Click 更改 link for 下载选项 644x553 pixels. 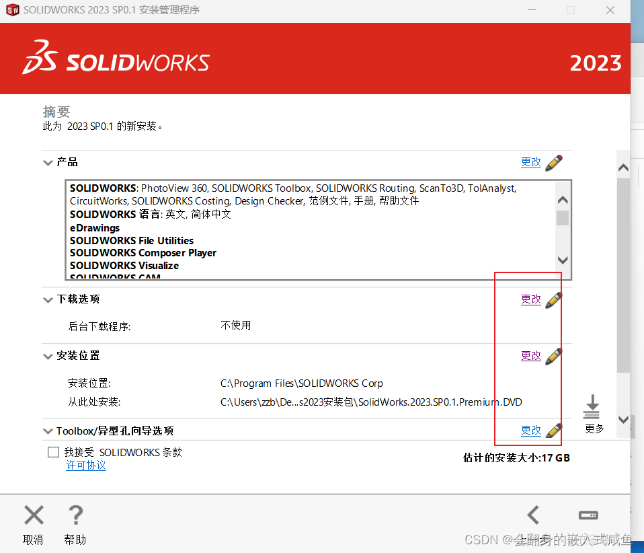[x=531, y=299]
